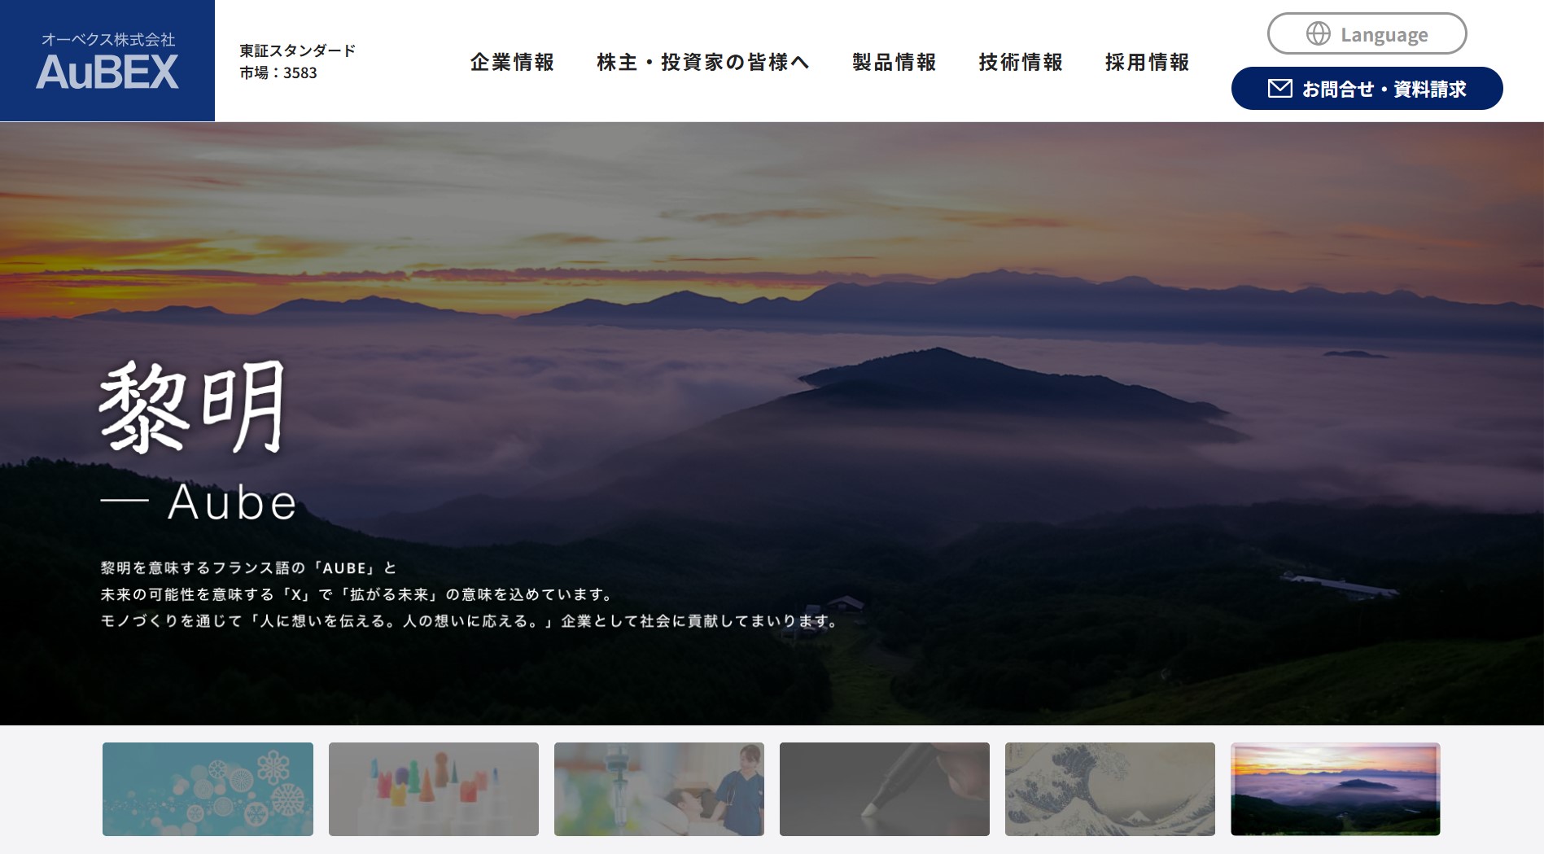This screenshot has height=854, width=1544.
Task: Open the 製品情報 menu
Action: 894,62
